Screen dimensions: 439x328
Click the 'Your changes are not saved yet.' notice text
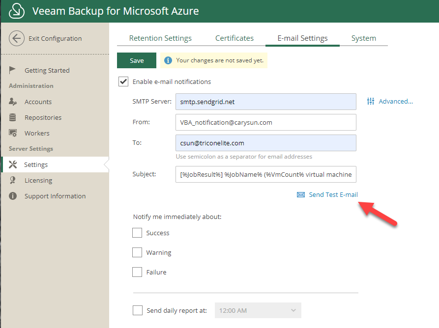coord(220,60)
